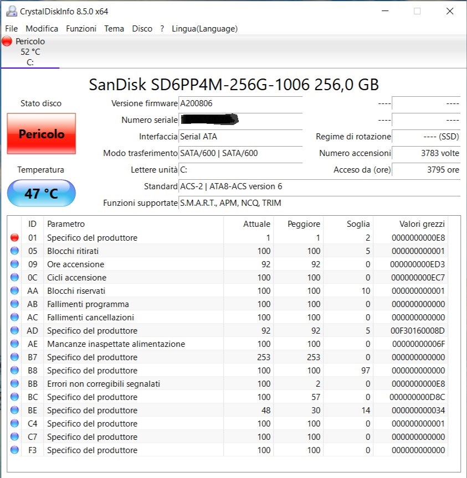Click the blue status icon for ID AE
The width and height of the screenshot is (467, 478).
(x=14, y=344)
